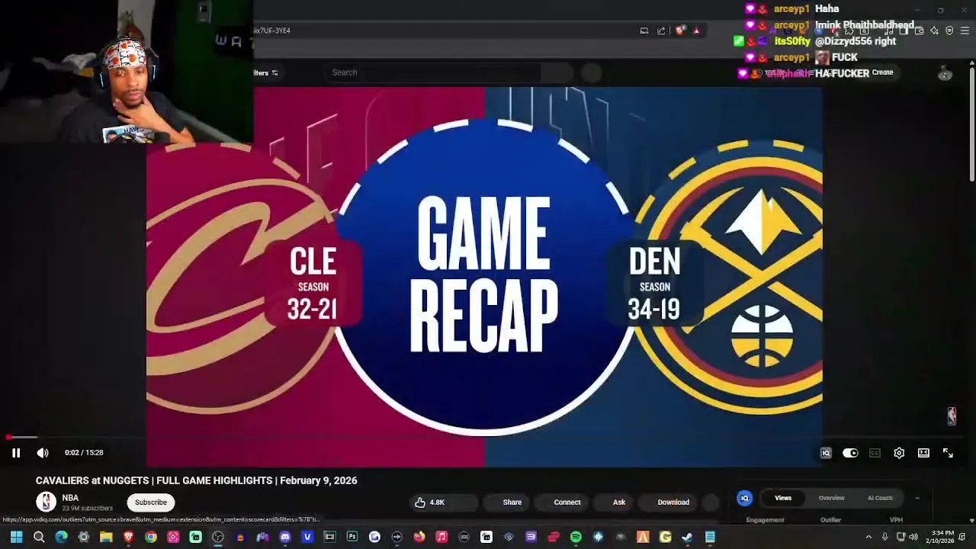The height and width of the screenshot is (549, 976).
Task: Open Discord from taskbar
Action: pyautogui.click(x=285, y=537)
